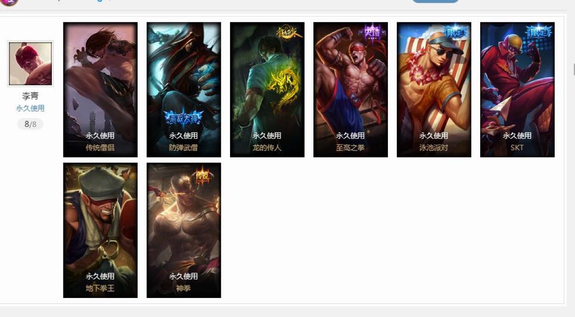Click the 李青 champion name text

[x=31, y=96]
